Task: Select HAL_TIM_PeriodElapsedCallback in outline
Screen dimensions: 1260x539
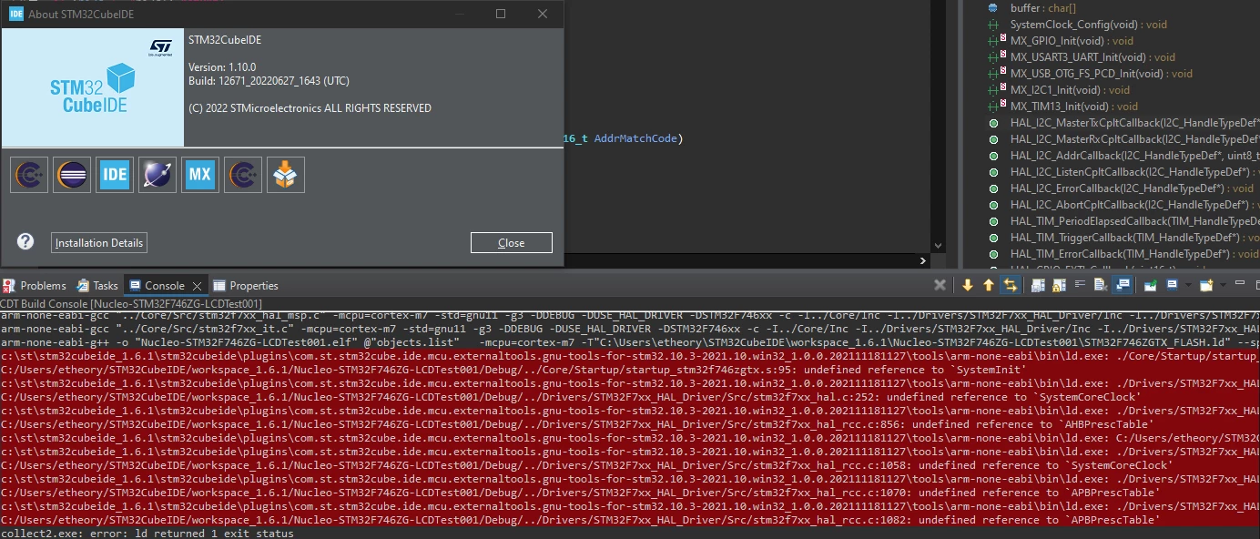Action: [1134, 220]
